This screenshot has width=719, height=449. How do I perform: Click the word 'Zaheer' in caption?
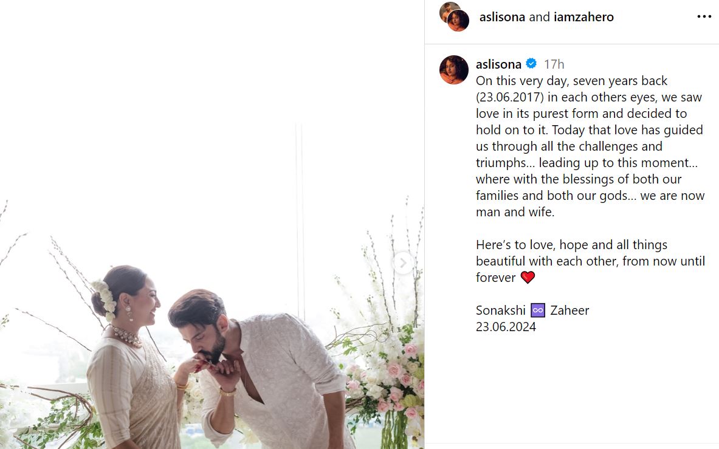[569, 310]
